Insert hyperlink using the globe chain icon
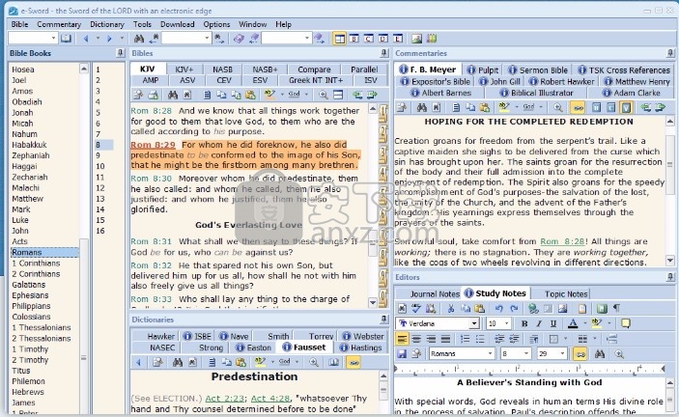Screen dimensions: 679x417 [533, 309]
